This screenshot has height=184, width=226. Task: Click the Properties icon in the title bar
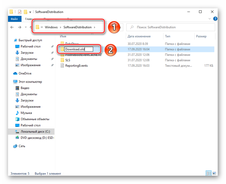[x=19, y=12]
